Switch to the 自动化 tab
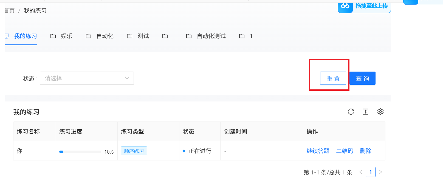This screenshot has width=443, height=195. pyautogui.click(x=100, y=36)
